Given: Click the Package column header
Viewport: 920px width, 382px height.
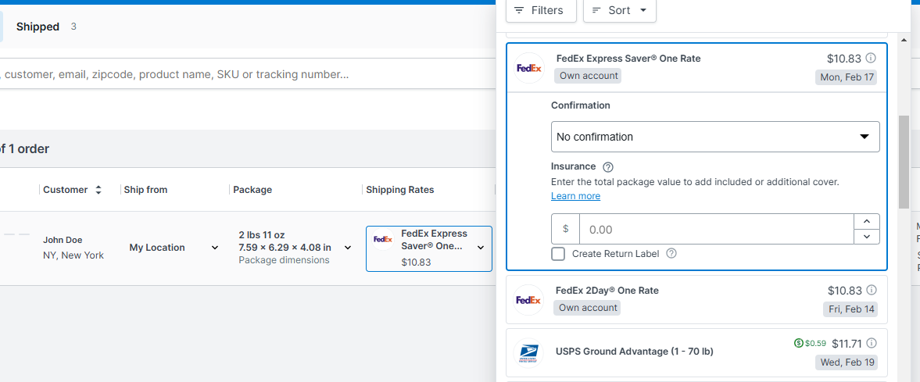Looking at the screenshot, I should point(252,190).
